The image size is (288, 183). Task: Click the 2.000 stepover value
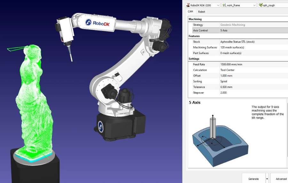click(224, 93)
